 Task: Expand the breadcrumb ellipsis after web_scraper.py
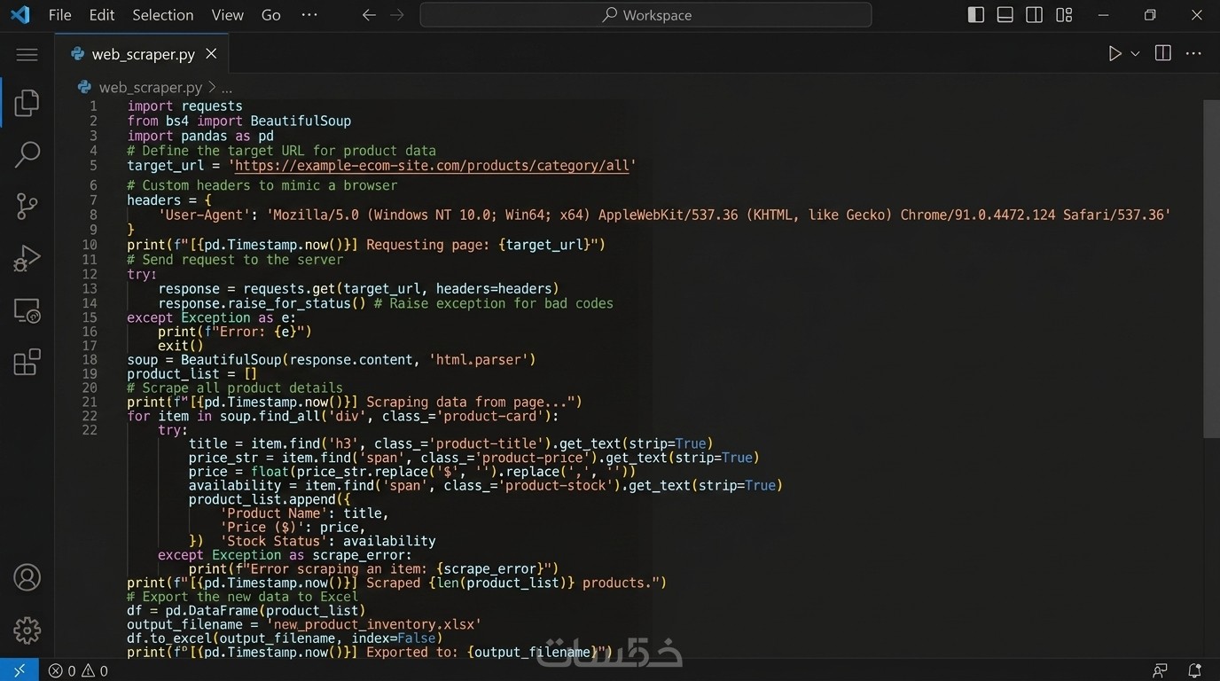pos(227,88)
